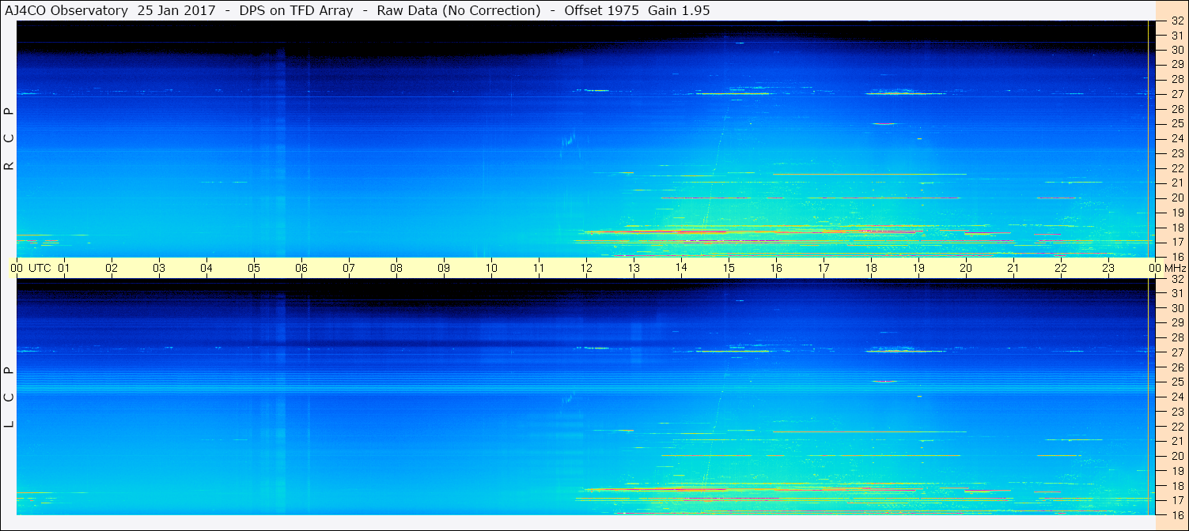Image resolution: width=1189 pixels, height=531 pixels.
Task: Click the 20 MHz label on LCP frequency scale
Action: [x=1177, y=456]
